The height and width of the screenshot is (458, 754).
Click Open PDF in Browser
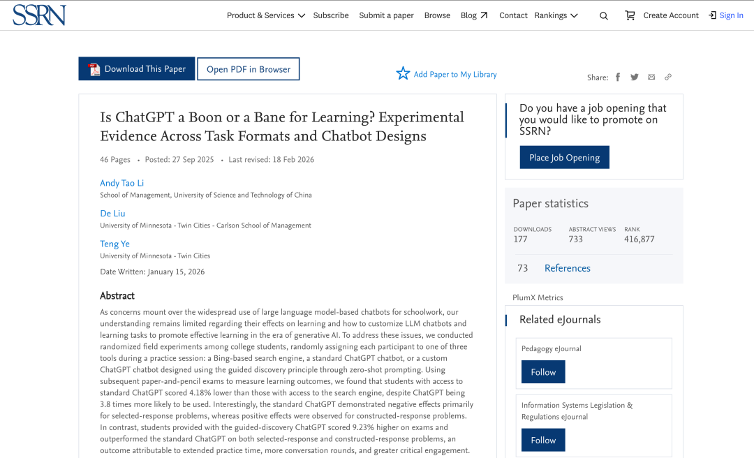(249, 69)
